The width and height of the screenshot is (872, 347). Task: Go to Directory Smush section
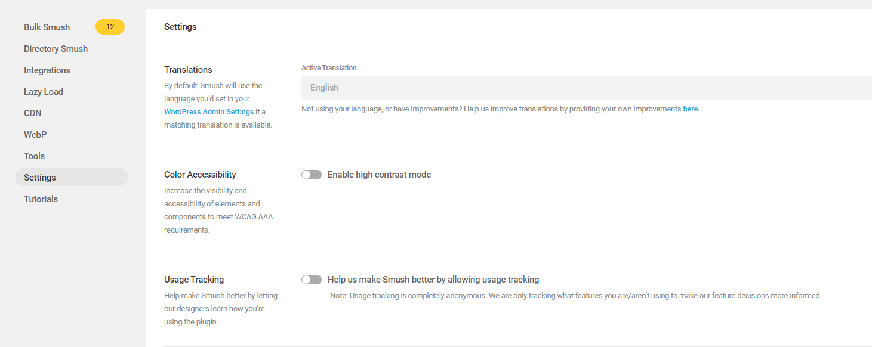pyautogui.click(x=56, y=49)
